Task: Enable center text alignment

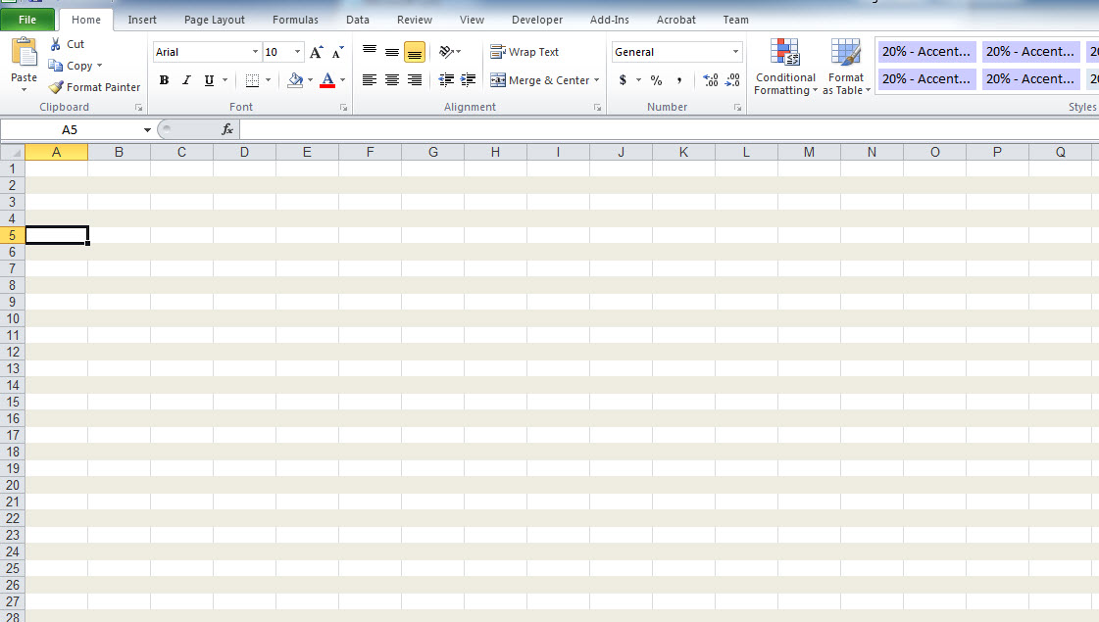Action: pos(391,80)
